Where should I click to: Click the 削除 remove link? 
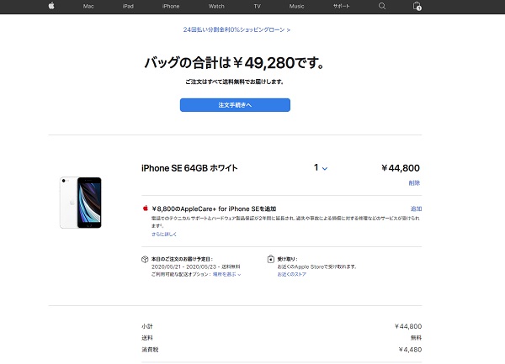(414, 183)
